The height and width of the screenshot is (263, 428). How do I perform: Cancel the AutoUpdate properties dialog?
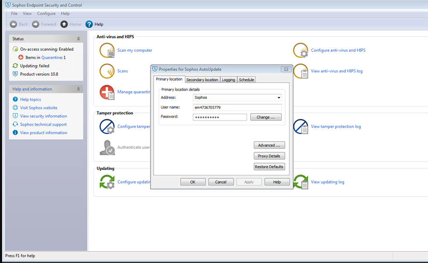tap(221, 182)
